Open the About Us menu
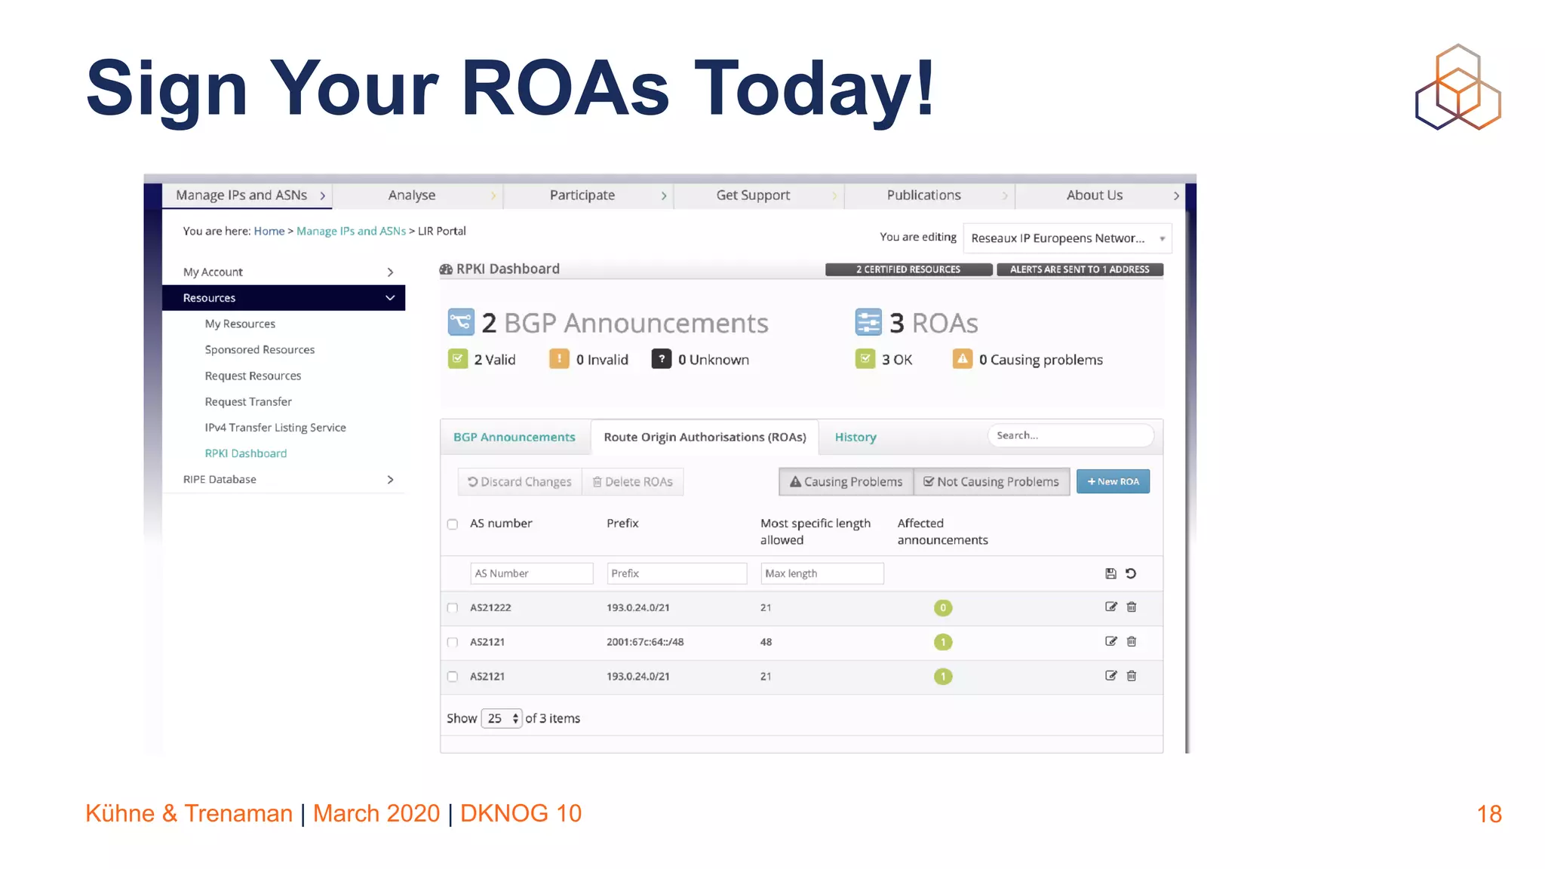Viewport: 1545px width, 869px height. 1100,195
